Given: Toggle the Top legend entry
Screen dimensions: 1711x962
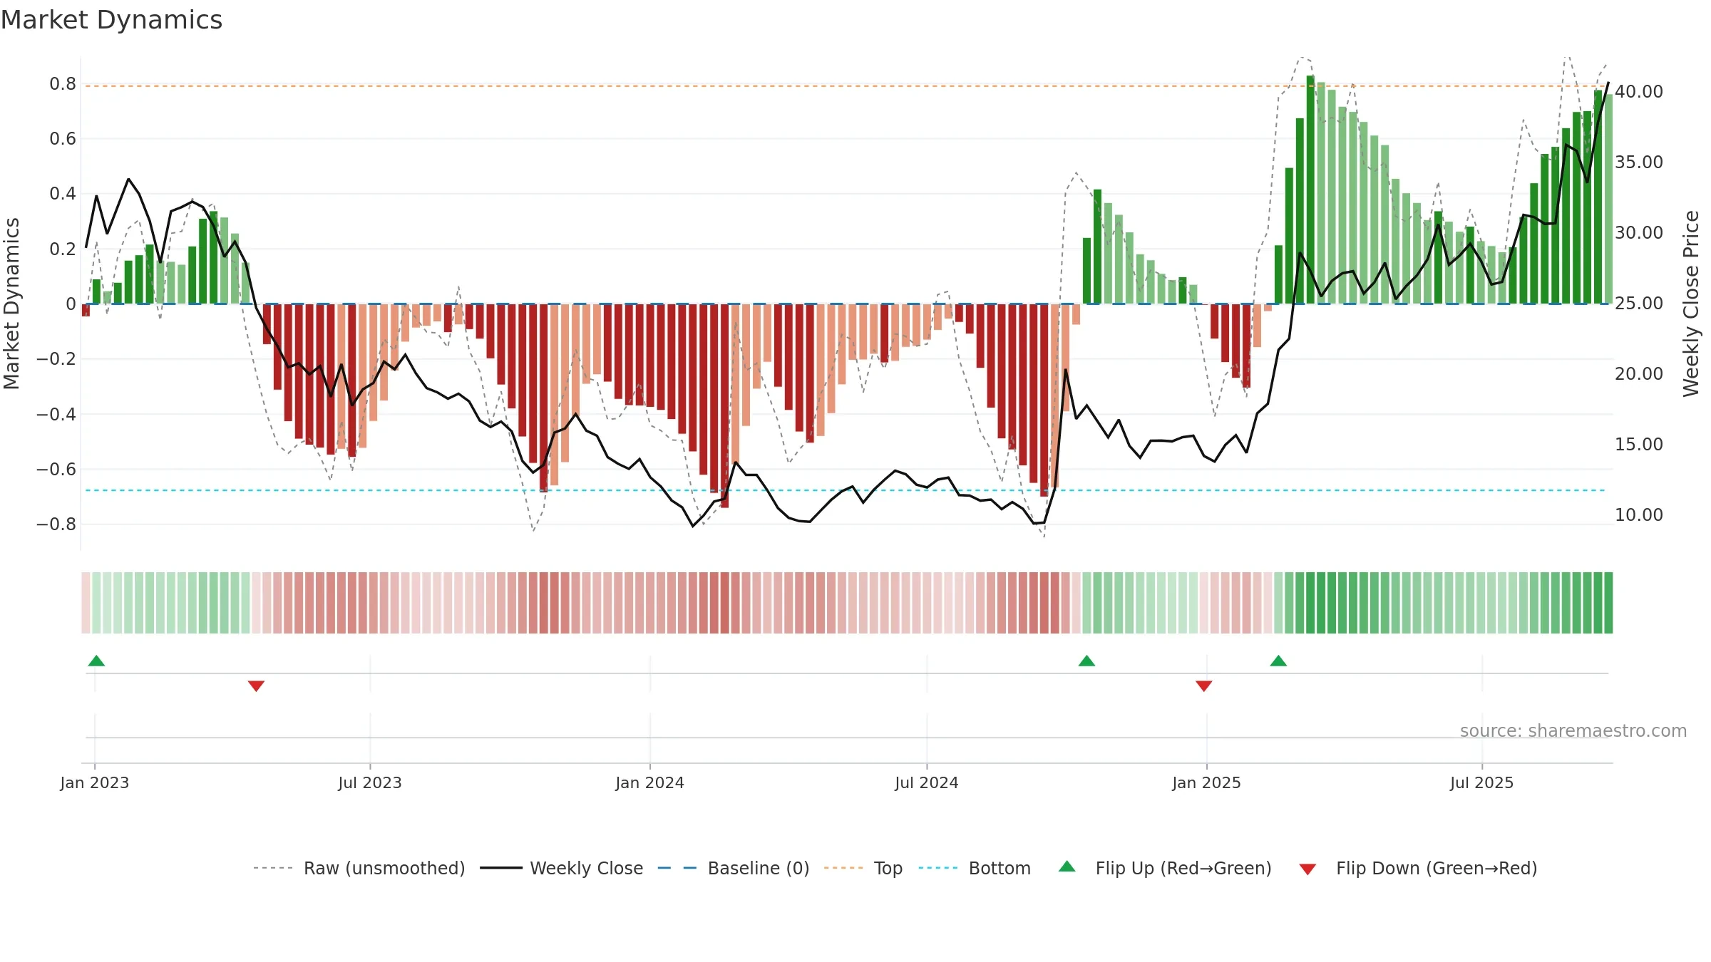Looking at the screenshot, I should point(863,868).
